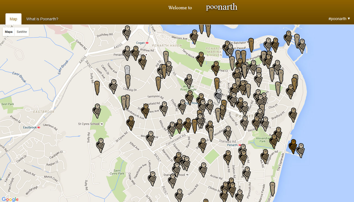Select the marker beside Royal Cl

coord(215,68)
